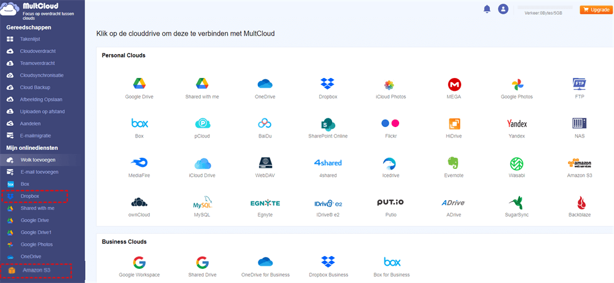Viewport: 614px width, 283px height.
Task: Select IDrive e2 storage
Action: [328, 207]
